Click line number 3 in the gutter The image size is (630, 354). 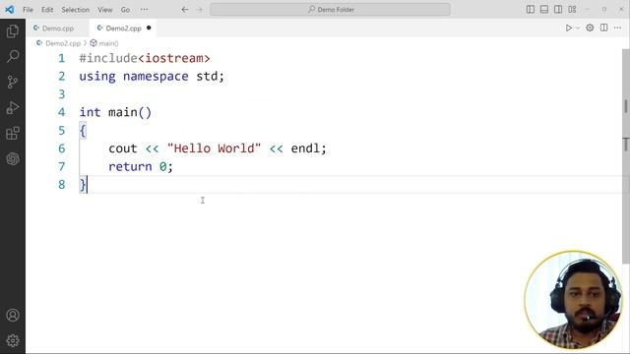click(x=61, y=94)
